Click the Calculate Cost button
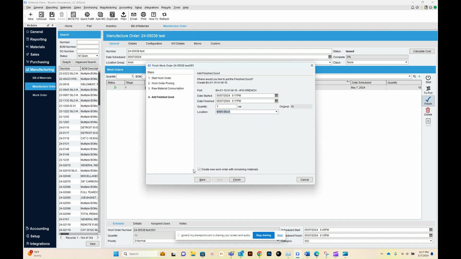 pos(422,51)
